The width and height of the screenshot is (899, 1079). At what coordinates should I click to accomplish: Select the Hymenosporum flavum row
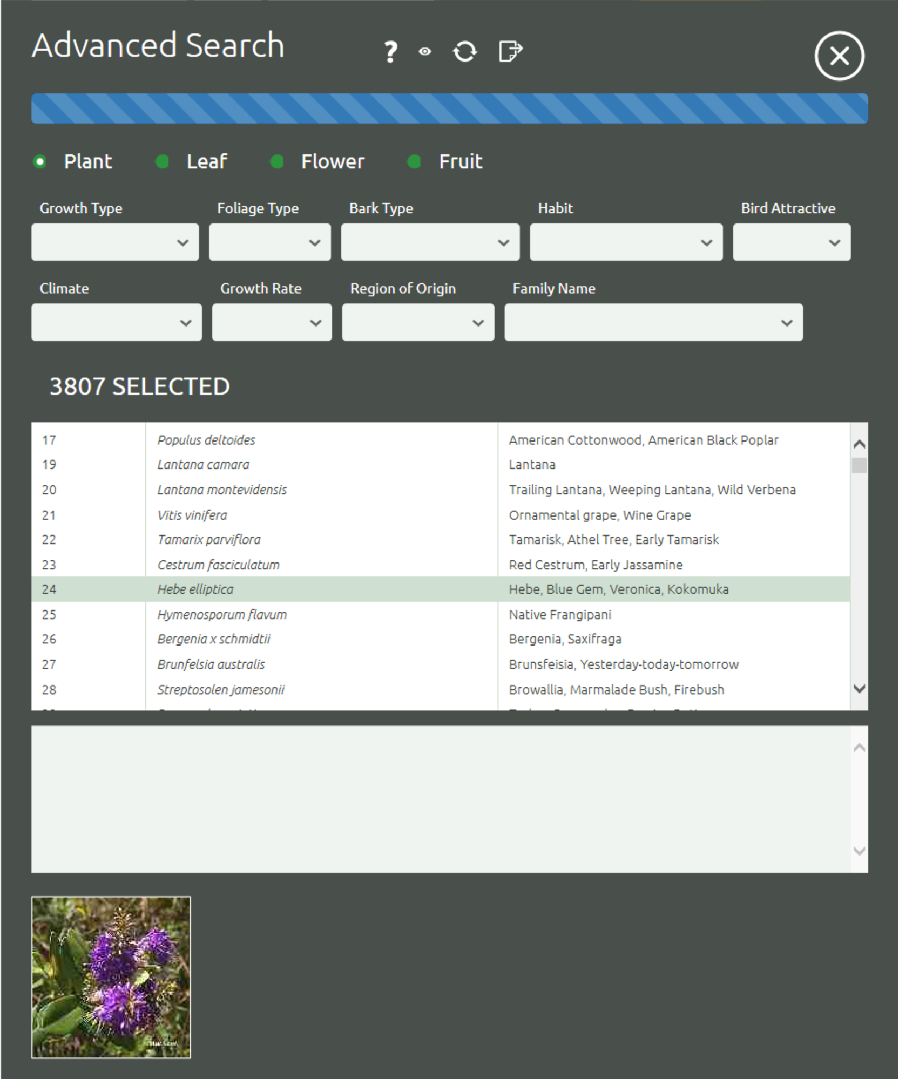click(441, 614)
